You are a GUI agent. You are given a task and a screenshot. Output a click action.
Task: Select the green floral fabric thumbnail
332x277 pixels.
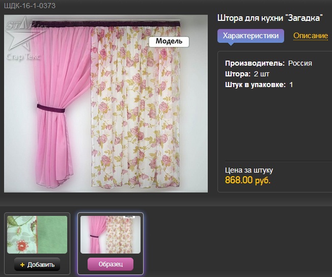(x=37, y=235)
